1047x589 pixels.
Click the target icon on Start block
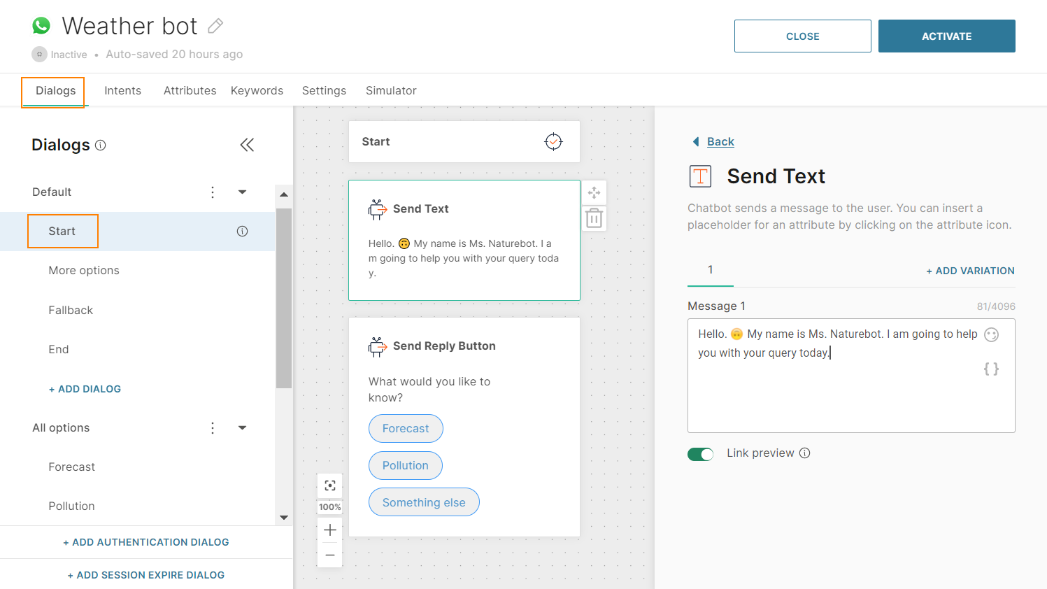(x=553, y=142)
